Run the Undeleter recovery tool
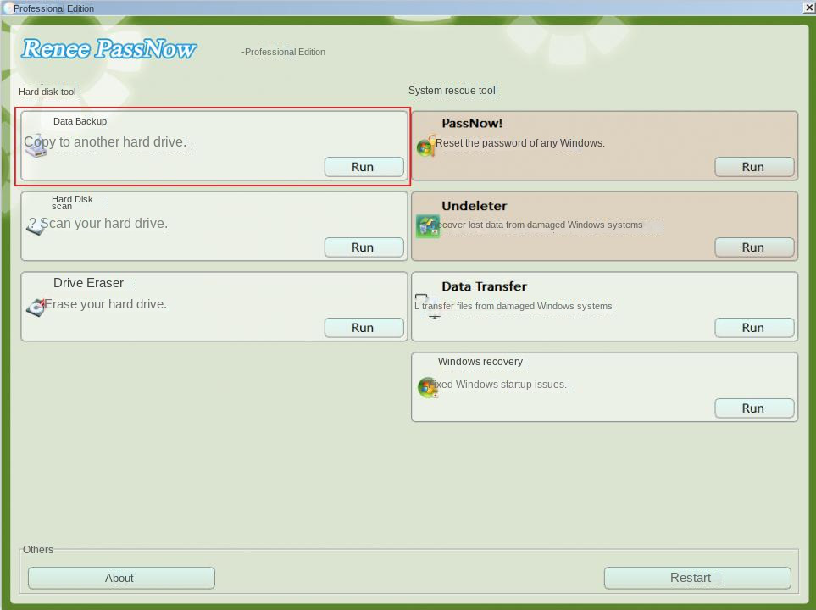This screenshot has height=610, width=816. [x=754, y=247]
